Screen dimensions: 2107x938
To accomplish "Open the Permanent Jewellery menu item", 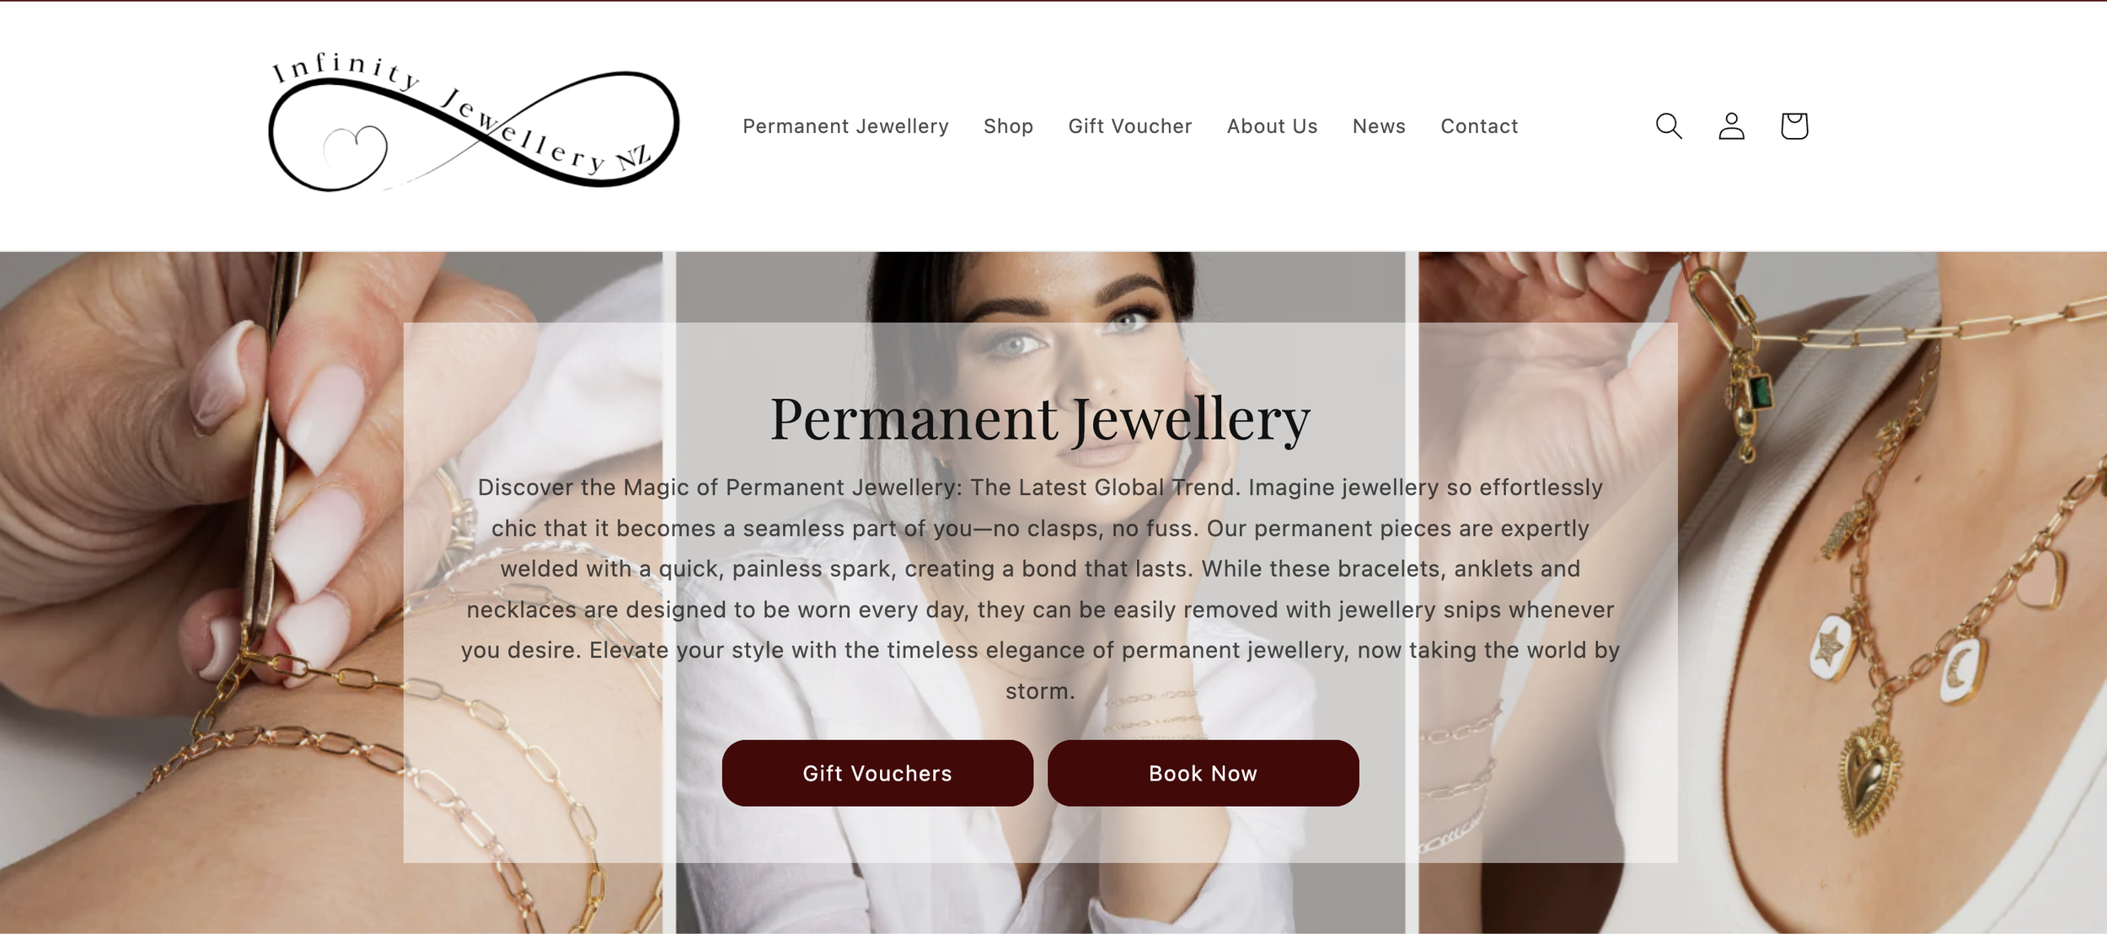I will (845, 126).
